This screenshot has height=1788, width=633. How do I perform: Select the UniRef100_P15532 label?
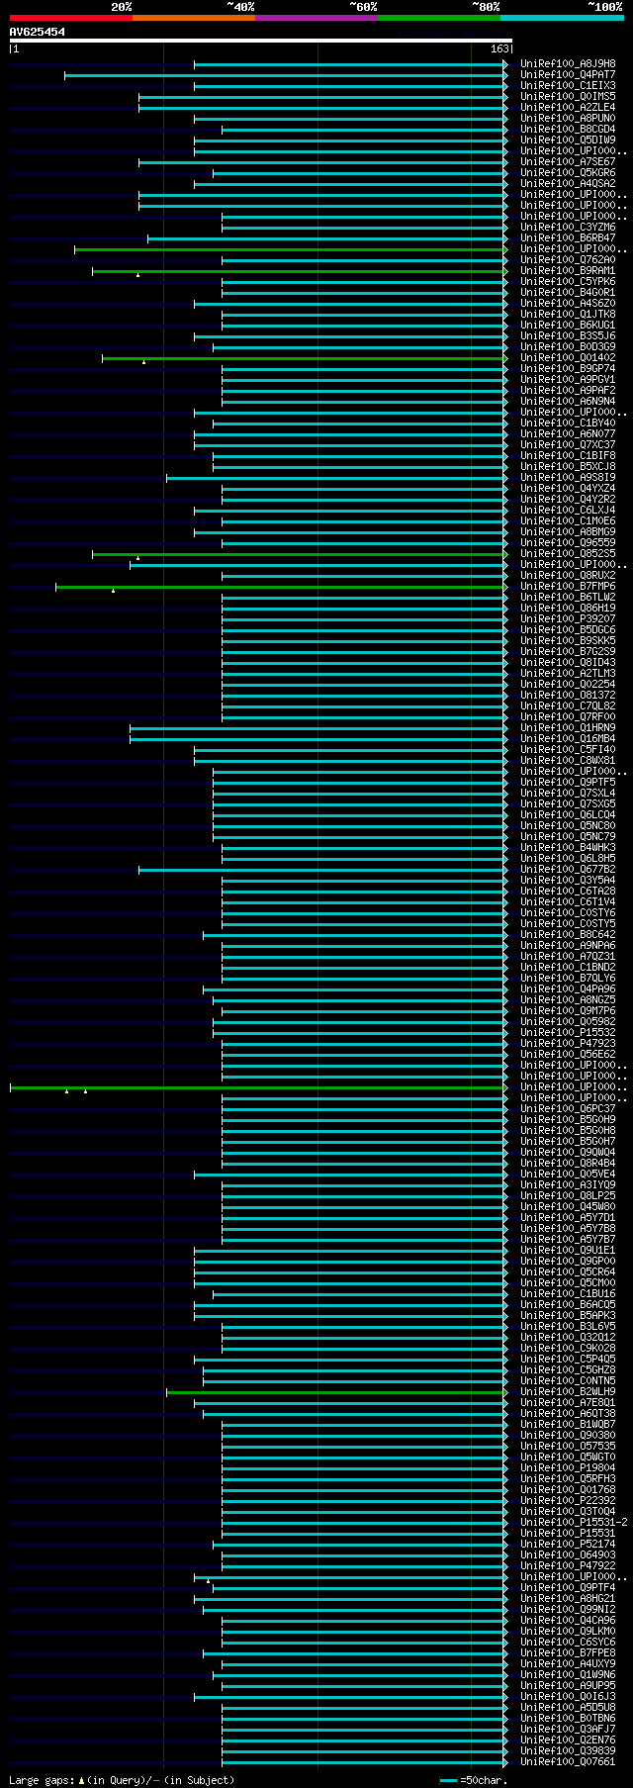[x=568, y=1033]
